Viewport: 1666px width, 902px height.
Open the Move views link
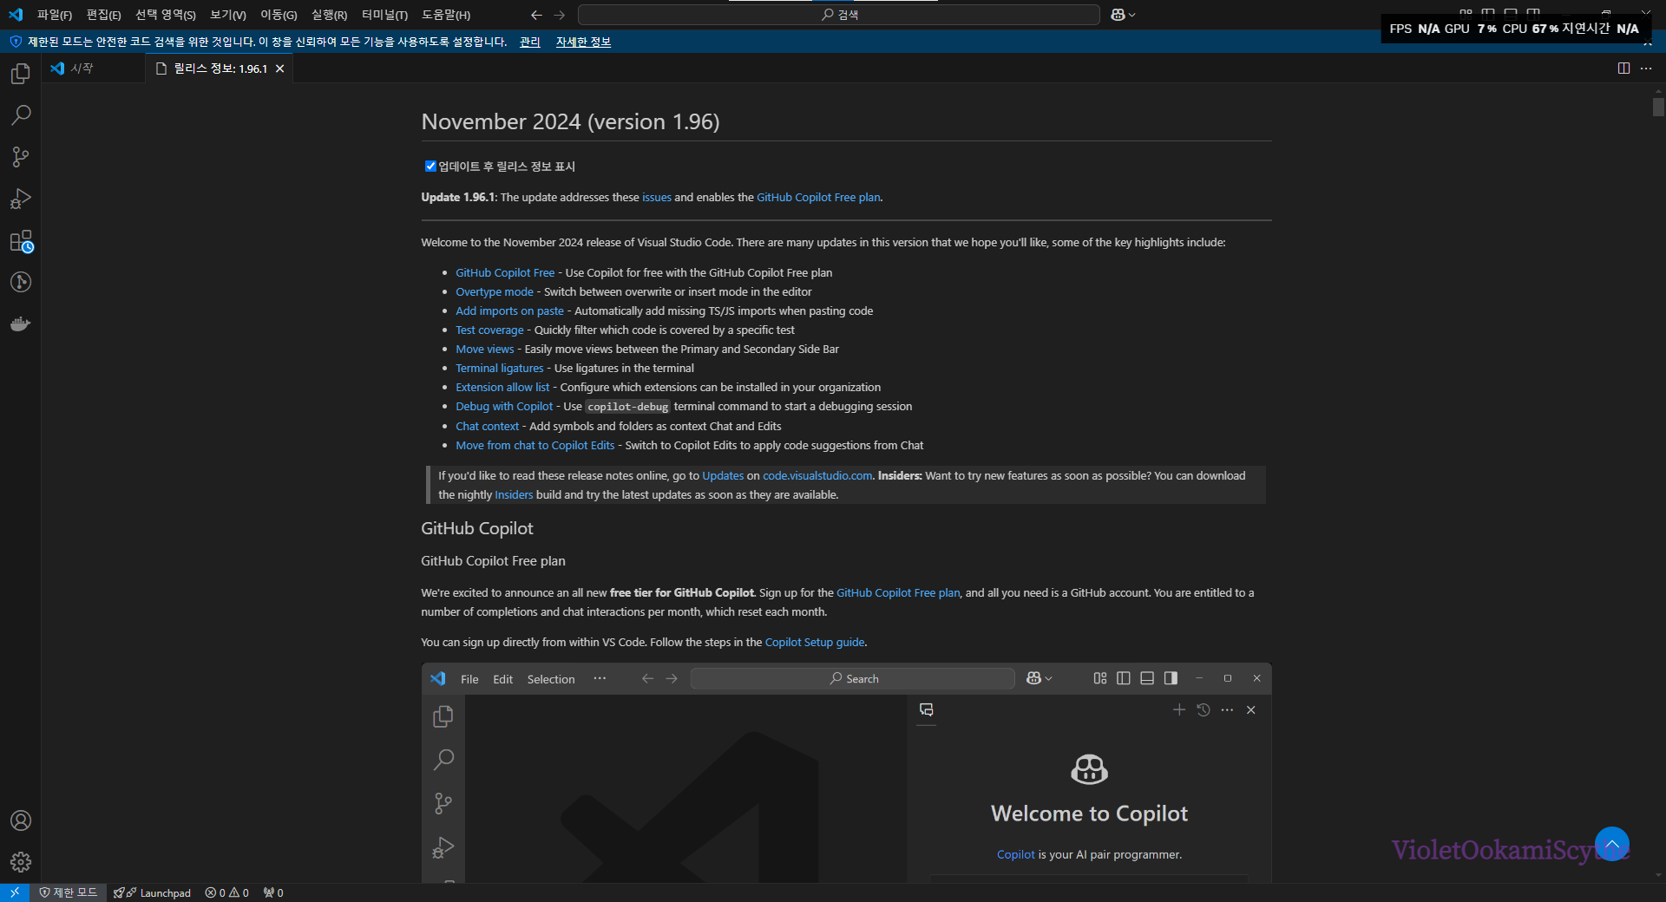[x=485, y=350]
